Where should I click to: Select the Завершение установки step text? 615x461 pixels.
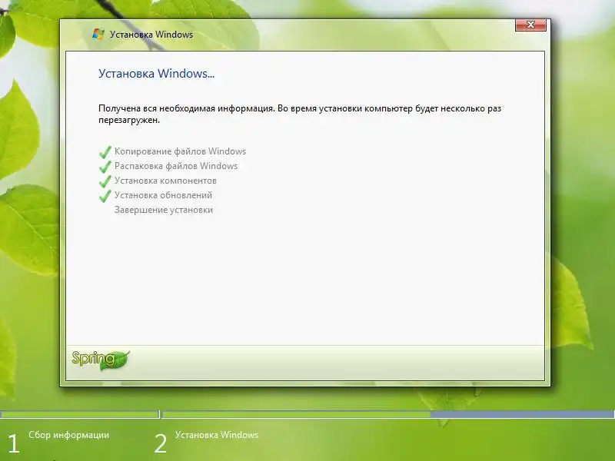pos(164,210)
